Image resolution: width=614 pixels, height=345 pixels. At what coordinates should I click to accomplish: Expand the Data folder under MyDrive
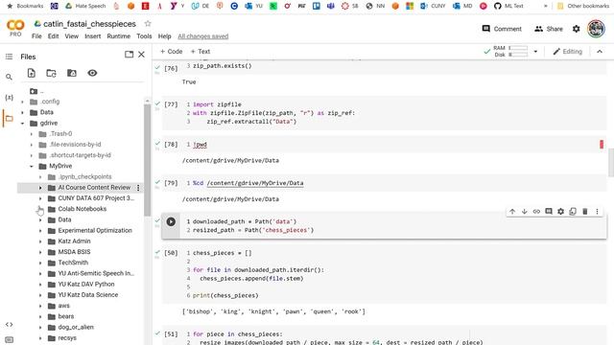click(x=40, y=219)
